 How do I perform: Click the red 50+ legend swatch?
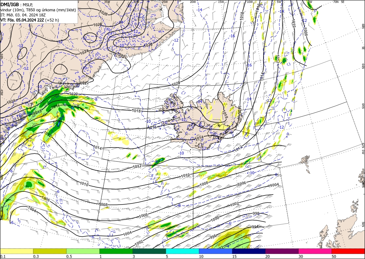pos(348,251)
